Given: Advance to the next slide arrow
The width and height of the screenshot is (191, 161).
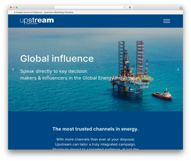Looking at the screenshot, I should pos(178,70).
